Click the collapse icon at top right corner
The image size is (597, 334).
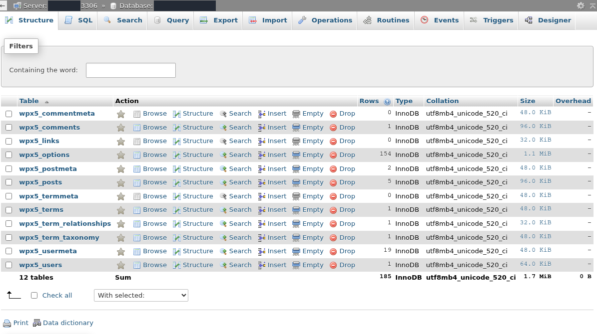pos(593,5)
